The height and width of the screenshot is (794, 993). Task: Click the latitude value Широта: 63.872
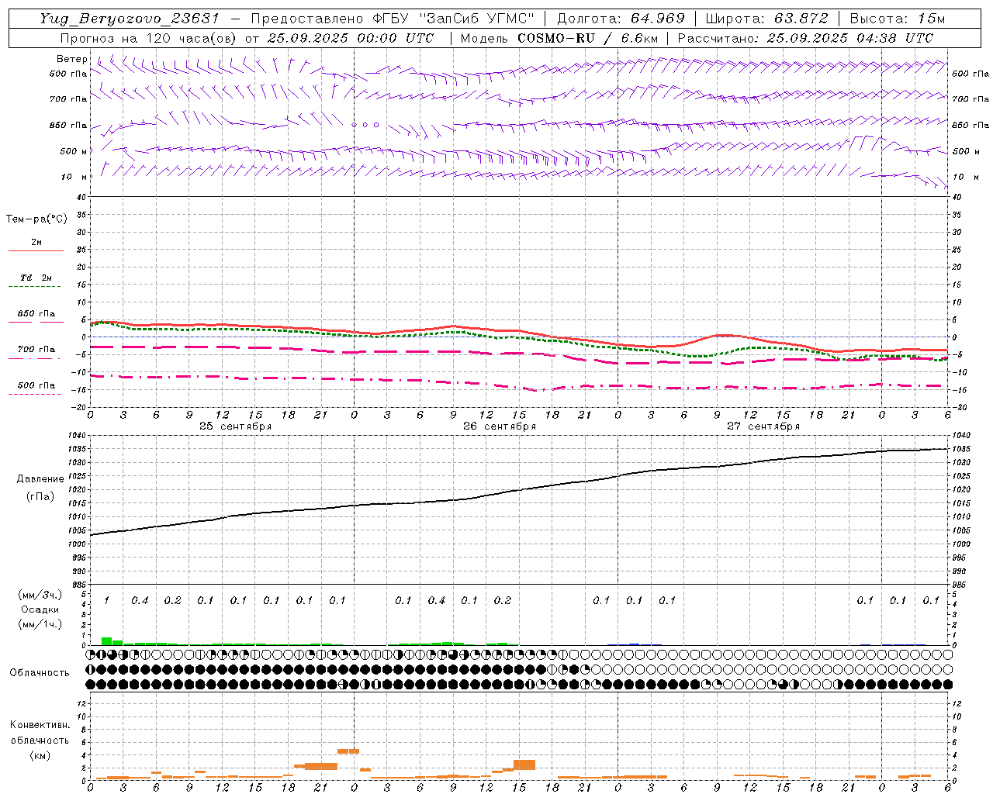tap(766, 19)
